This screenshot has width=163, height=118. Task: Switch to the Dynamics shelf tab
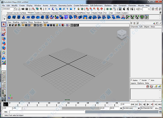pyautogui.click(x=63, y=13)
